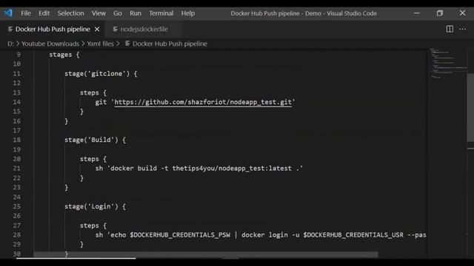
Task: Click the "steps {" text on line 13
Action: click(x=93, y=92)
